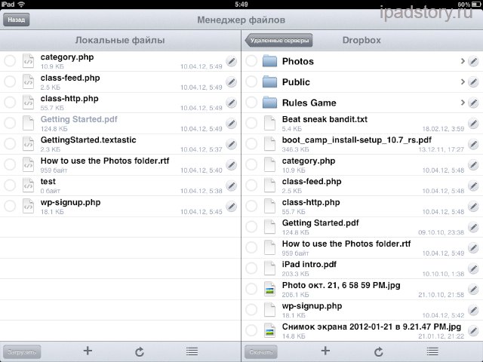Open Dropbox How to use the Photos folder.rtf

pyautogui.click(x=362, y=248)
